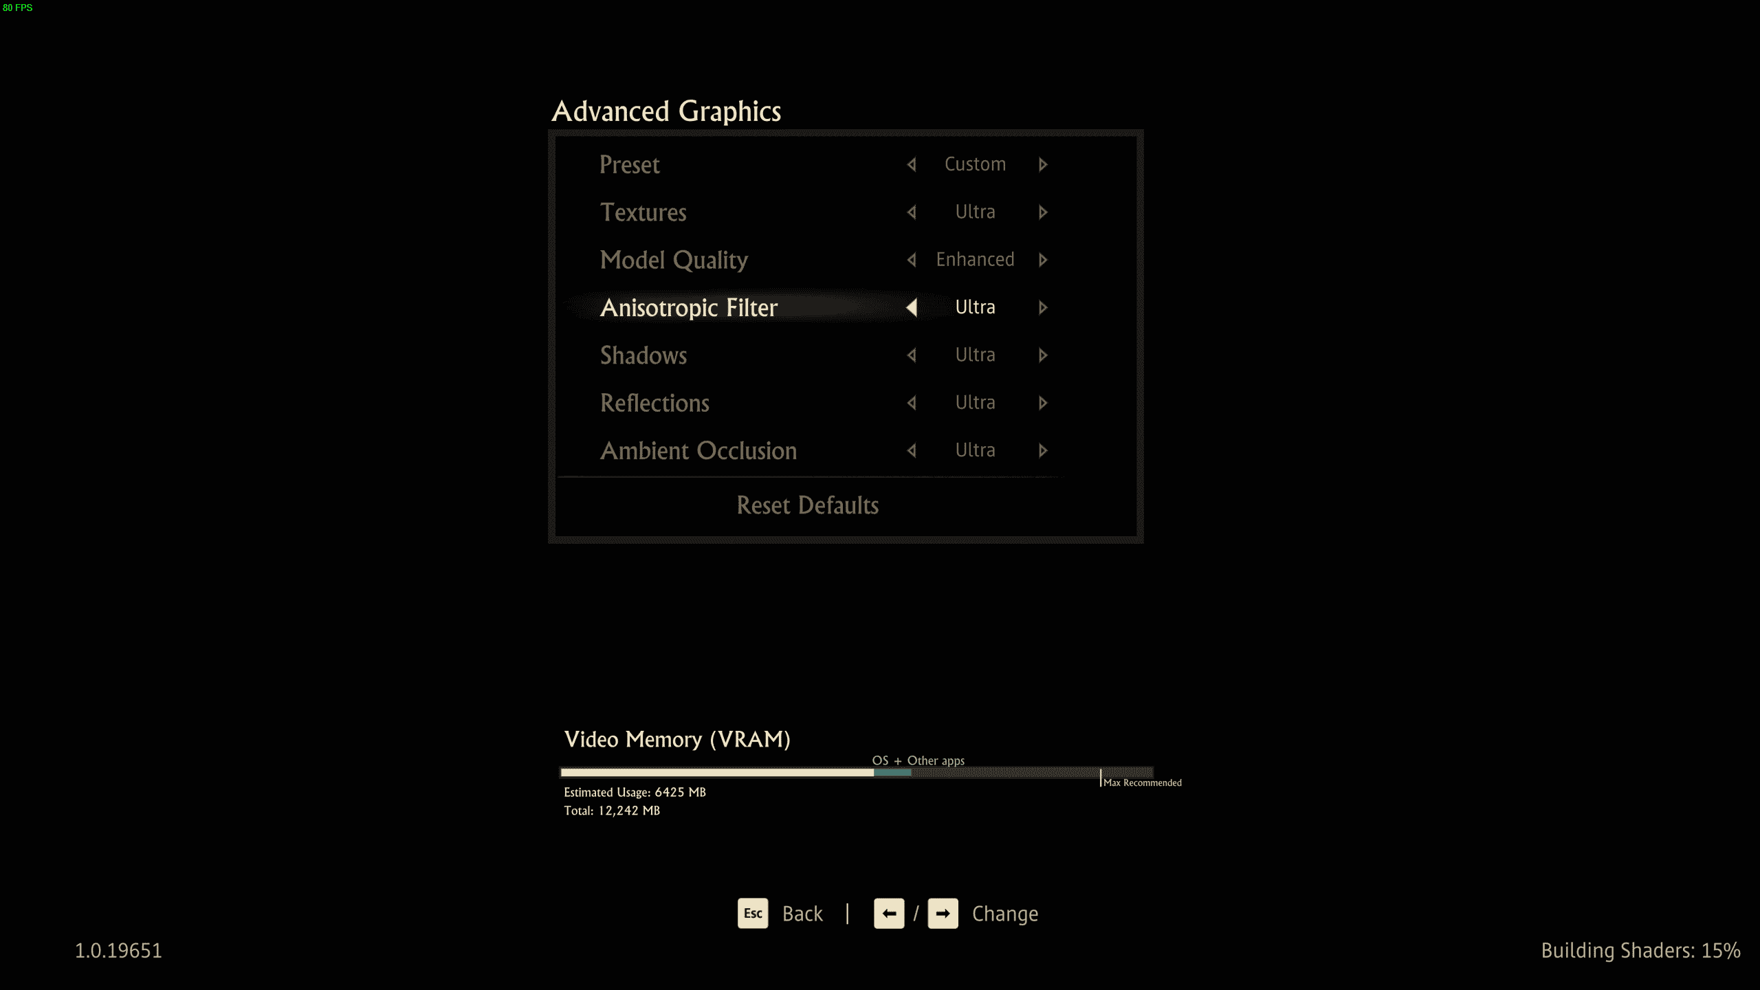Click the left arrow icon for Ambient Occlusion
Viewport: 1760px width, 990px height.
tap(912, 450)
